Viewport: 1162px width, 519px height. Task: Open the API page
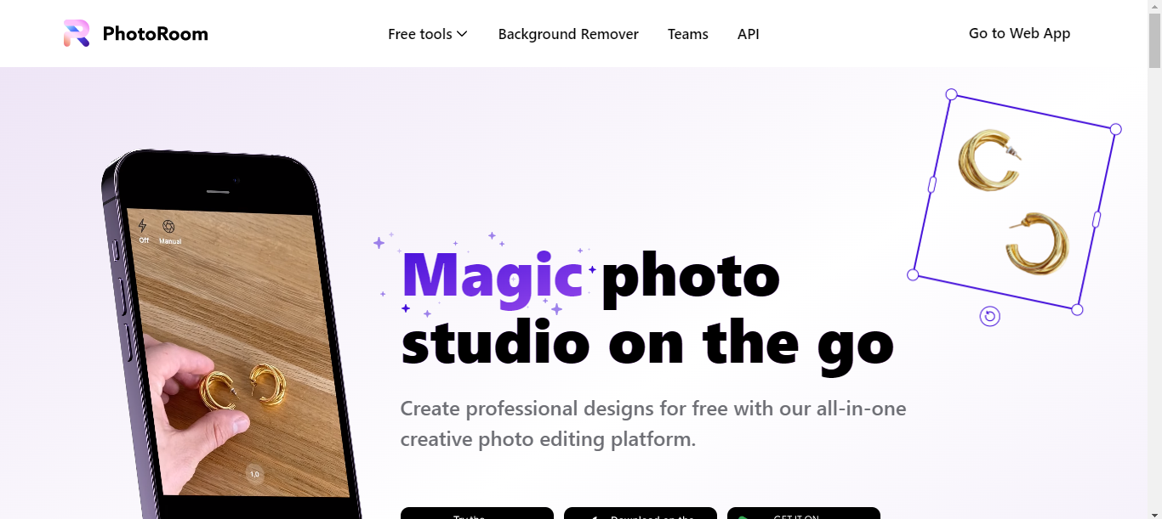coord(749,34)
